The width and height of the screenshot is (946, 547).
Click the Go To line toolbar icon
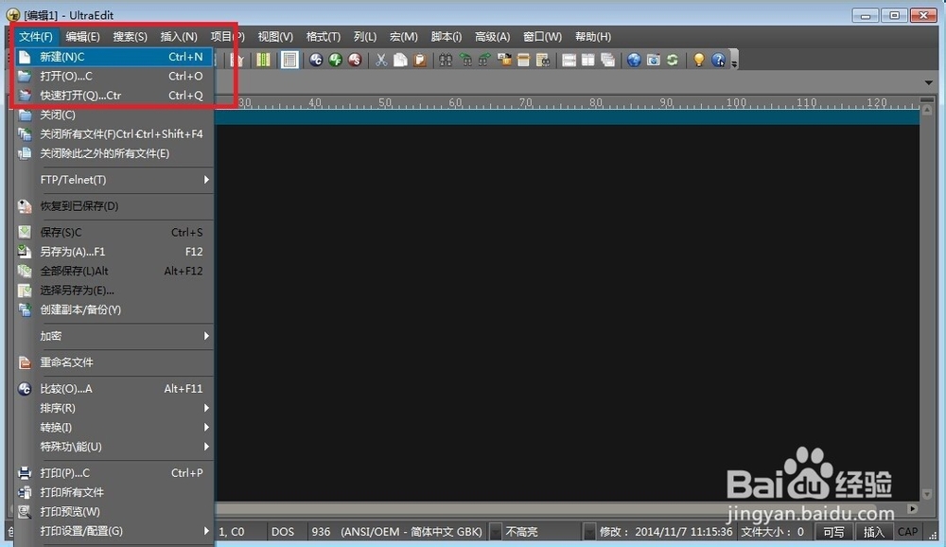524,60
